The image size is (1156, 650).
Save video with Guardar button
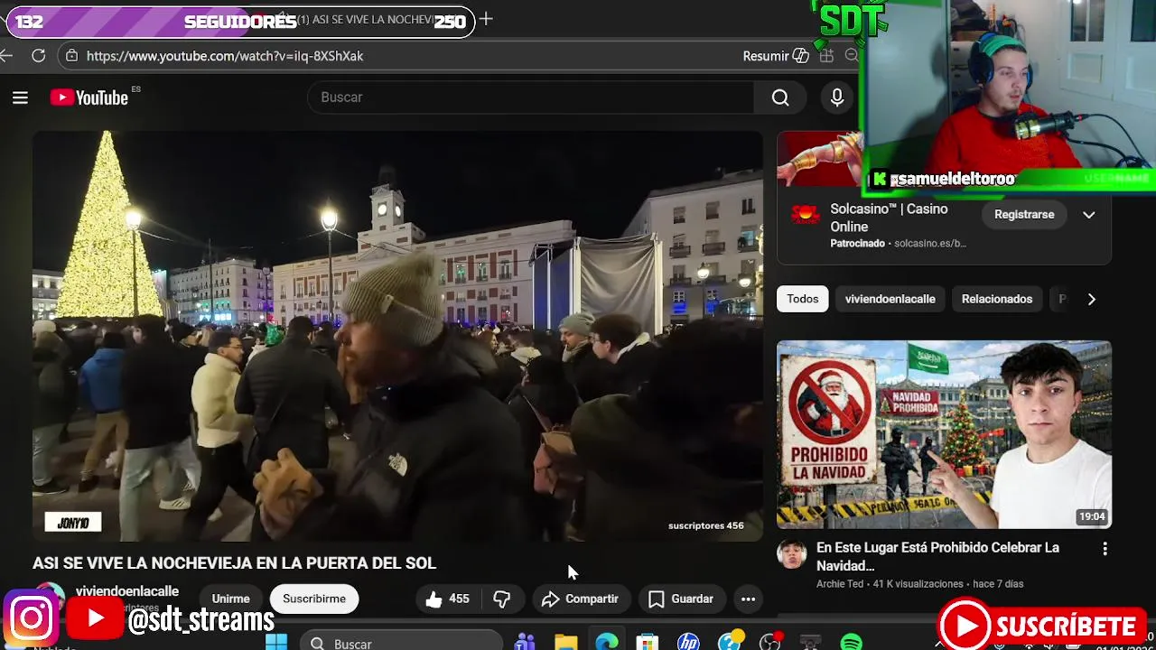point(681,599)
